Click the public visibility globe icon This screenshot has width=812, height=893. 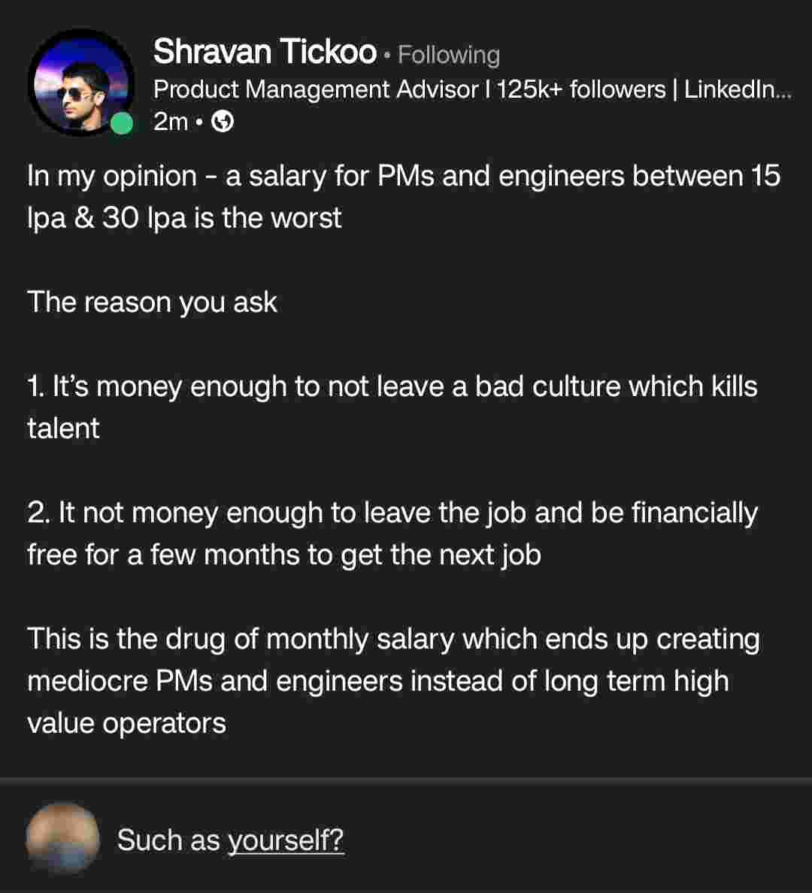[x=223, y=122]
